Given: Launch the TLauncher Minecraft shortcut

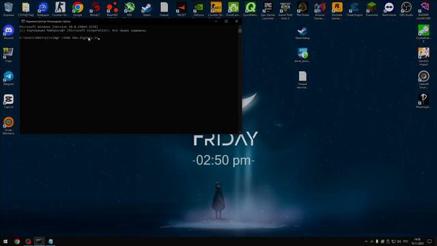Looking at the screenshot, I should coord(371,9).
